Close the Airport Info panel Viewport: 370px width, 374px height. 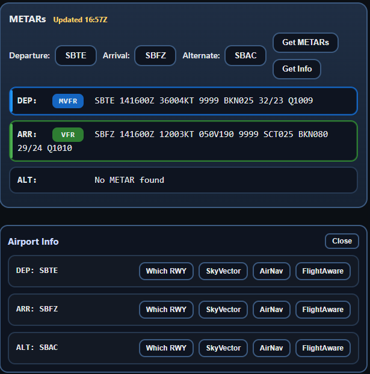342,241
